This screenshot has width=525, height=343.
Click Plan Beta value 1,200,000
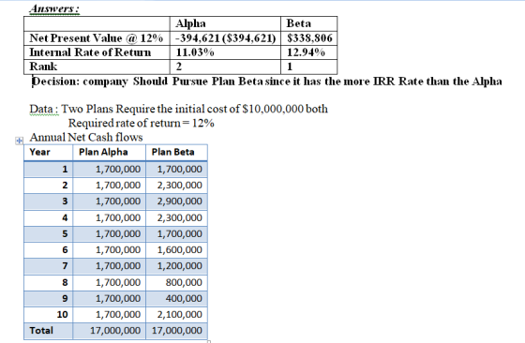click(176, 266)
